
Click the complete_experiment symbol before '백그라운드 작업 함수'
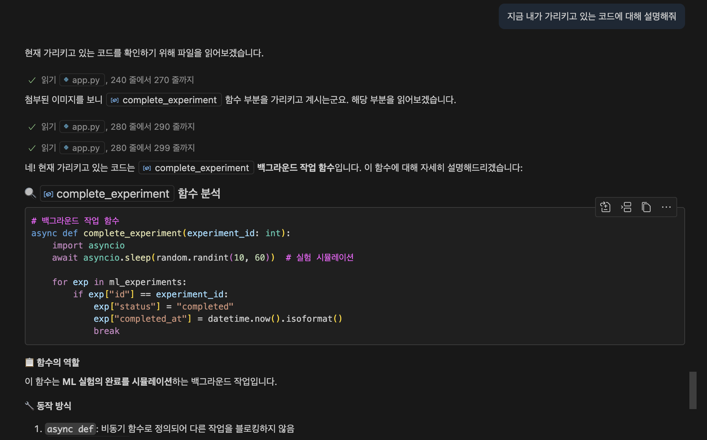click(196, 168)
